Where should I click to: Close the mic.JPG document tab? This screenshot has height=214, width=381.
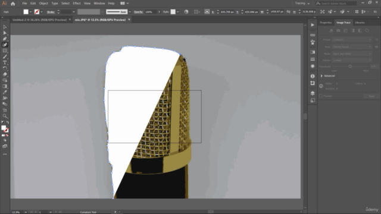[129, 20]
